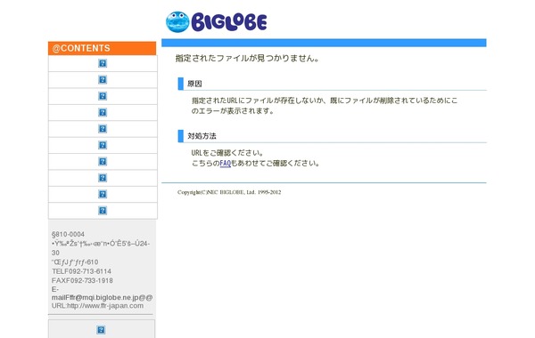Click the FAX 092-733-1918 line

(x=82, y=280)
